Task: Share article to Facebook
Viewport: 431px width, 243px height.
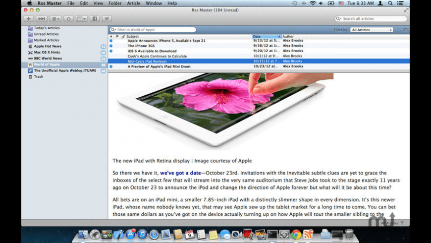Action: [x=95, y=19]
